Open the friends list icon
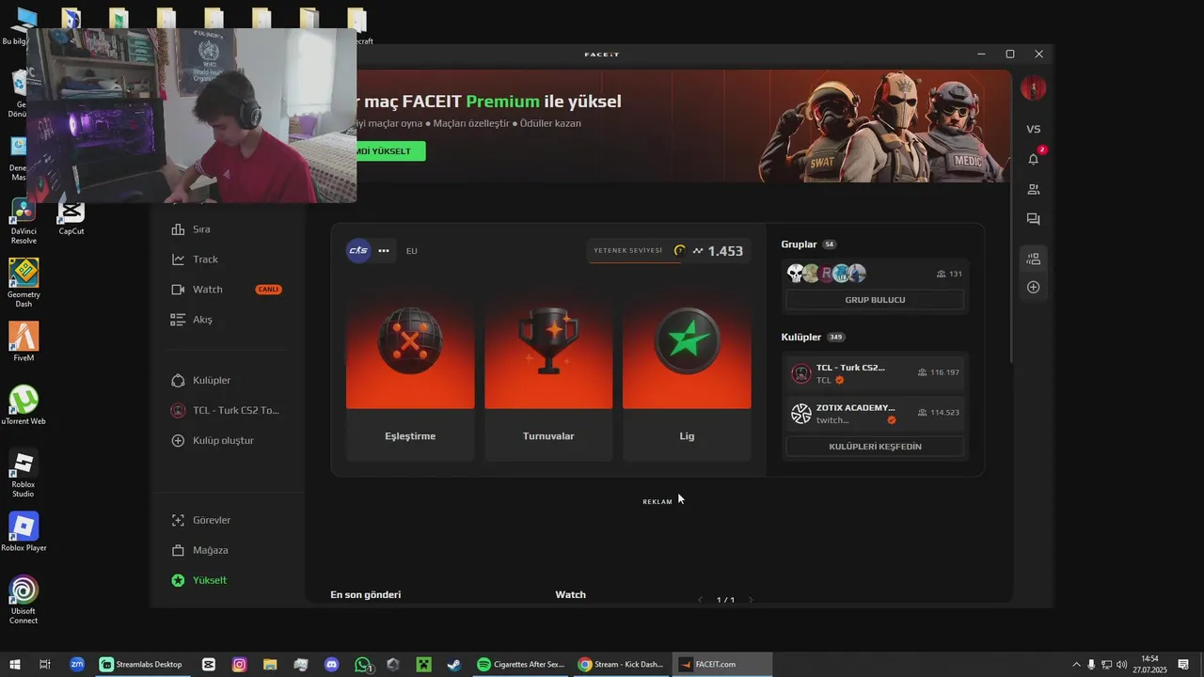The width and height of the screenshot is (1204, 677). pos(1033,189)
